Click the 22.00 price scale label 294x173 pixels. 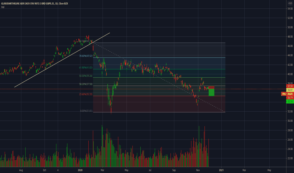coord(290,158)
